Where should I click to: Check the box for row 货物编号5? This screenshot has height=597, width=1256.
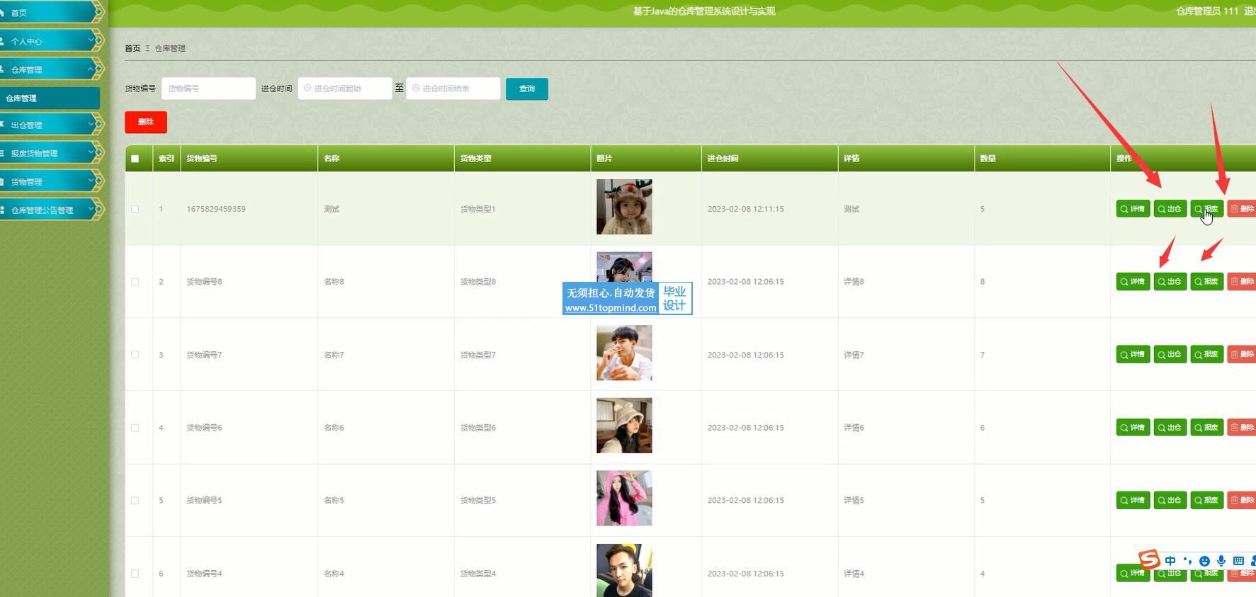tap(135, 501)
